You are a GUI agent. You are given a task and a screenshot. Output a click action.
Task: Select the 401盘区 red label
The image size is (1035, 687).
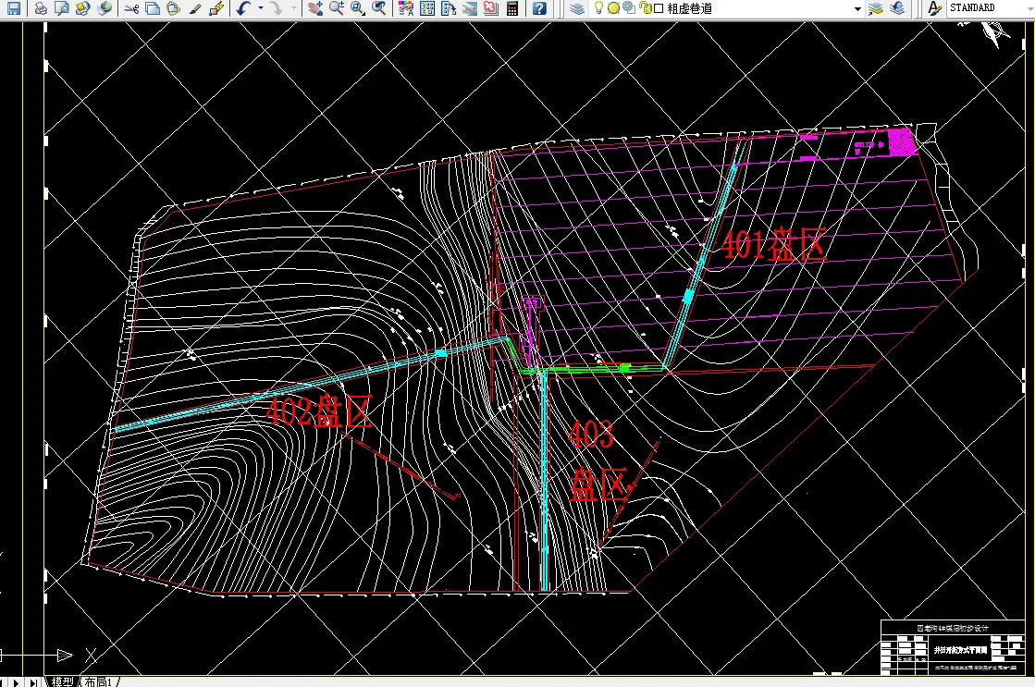click(773, 244)
